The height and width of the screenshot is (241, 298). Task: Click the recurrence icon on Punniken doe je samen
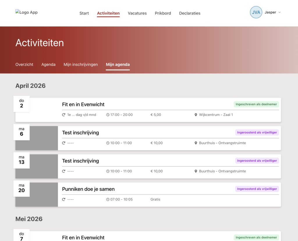coord(64,199)
